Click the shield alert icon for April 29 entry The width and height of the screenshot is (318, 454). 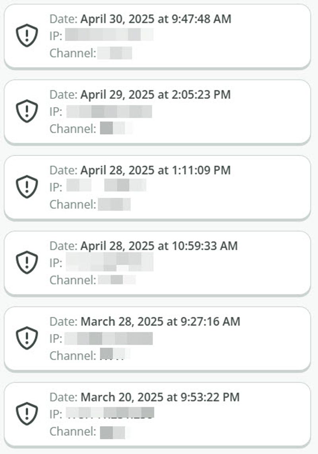point(27,111)
